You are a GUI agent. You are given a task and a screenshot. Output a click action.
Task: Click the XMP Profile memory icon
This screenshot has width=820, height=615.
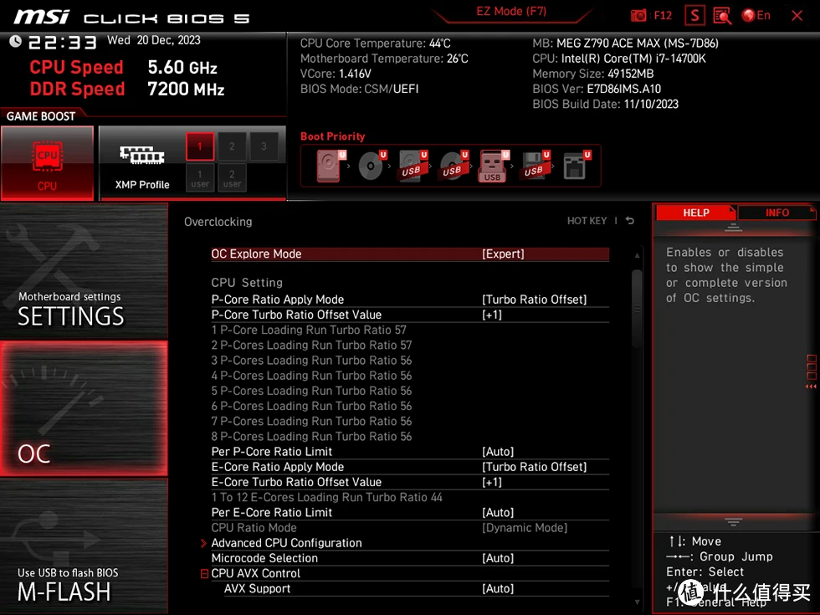(141, 155)
